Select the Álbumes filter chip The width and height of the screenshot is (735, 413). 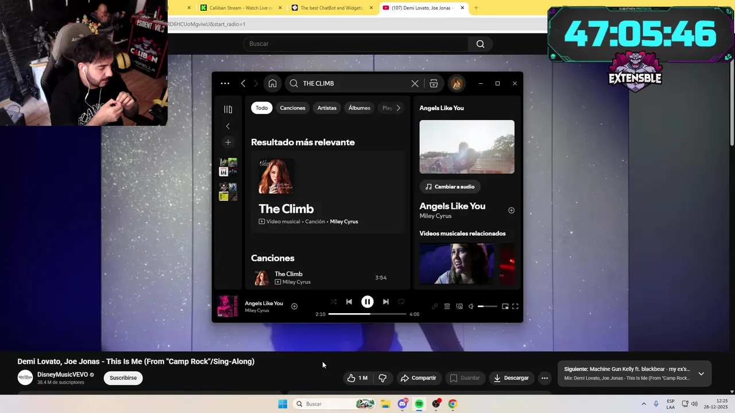359,108
